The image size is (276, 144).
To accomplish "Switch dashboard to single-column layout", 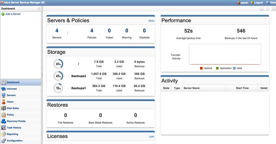I will (261, 9).
